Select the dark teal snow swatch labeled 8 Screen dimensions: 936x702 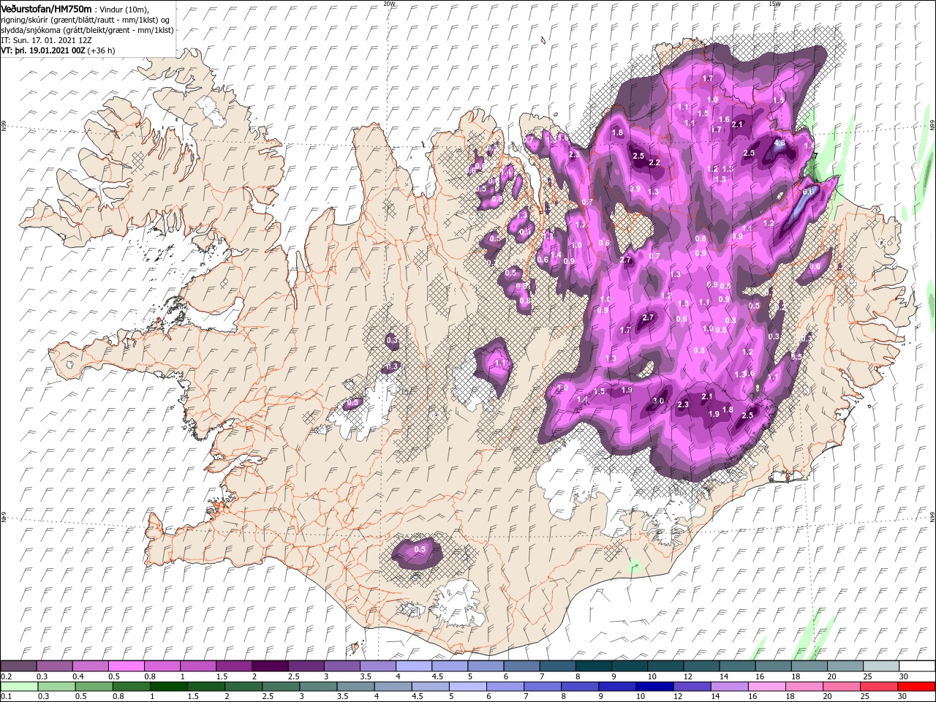pos(594,666)
